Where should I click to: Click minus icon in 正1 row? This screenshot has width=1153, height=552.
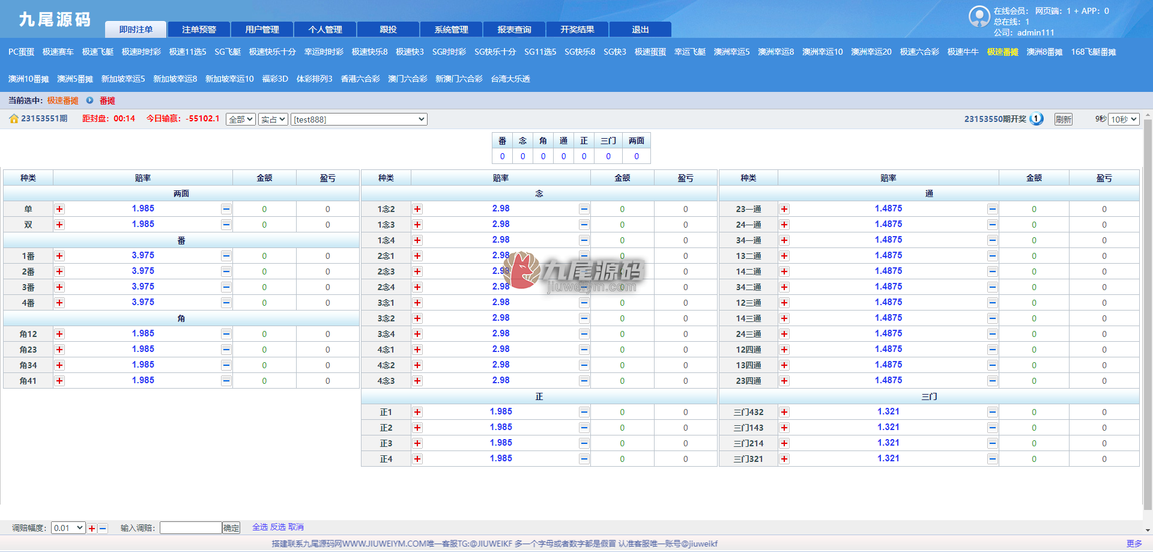pyautogui.click(x=584, y=412)
